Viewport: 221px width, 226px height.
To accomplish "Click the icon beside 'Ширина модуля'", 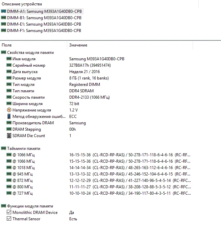I will (x=9, y=103).
